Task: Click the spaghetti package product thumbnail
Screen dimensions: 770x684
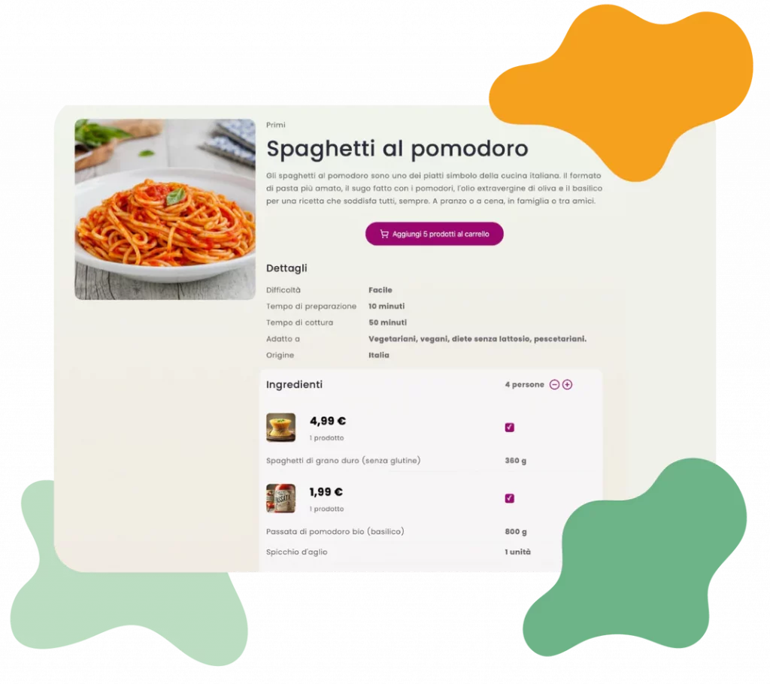Action: click(281, 427)
